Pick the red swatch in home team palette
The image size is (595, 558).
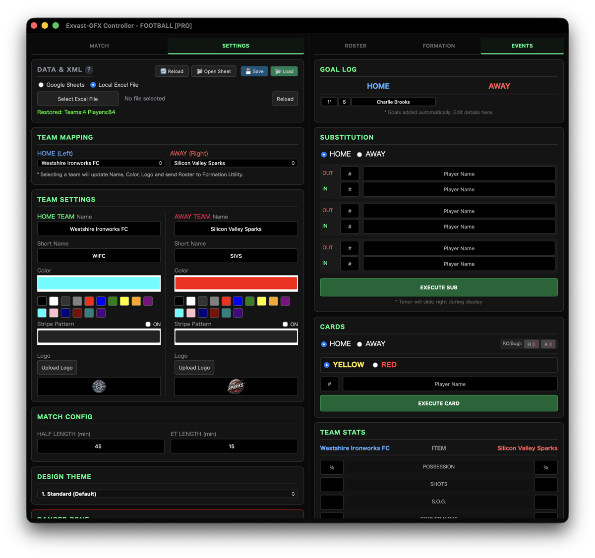[89, 301]
